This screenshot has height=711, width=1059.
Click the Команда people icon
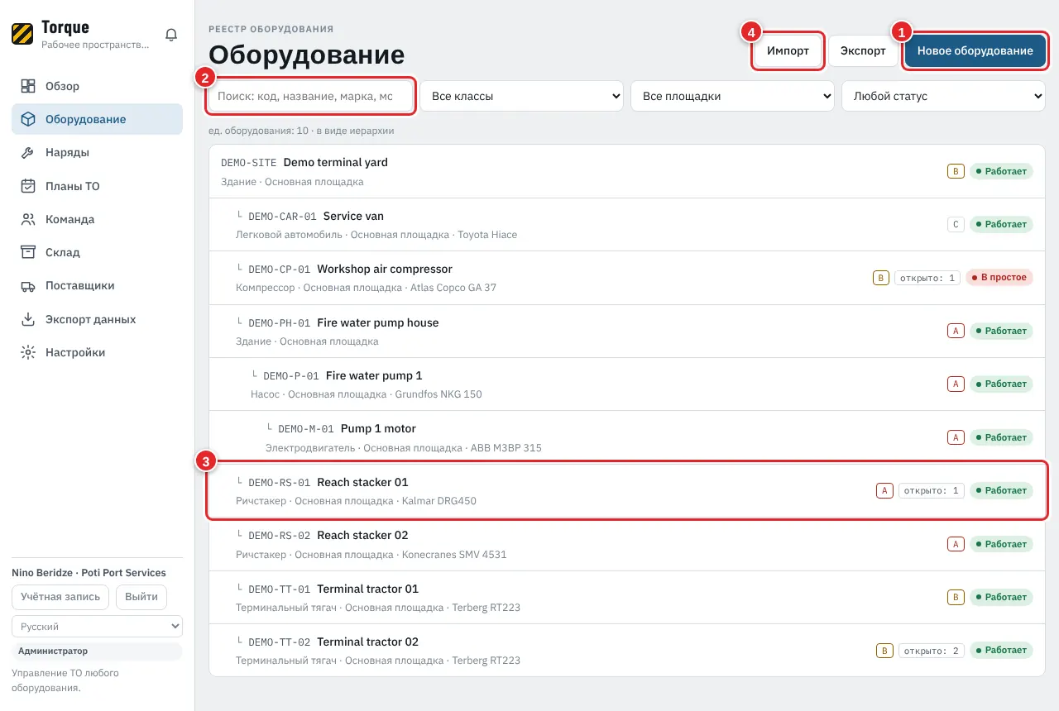point(28,219)
